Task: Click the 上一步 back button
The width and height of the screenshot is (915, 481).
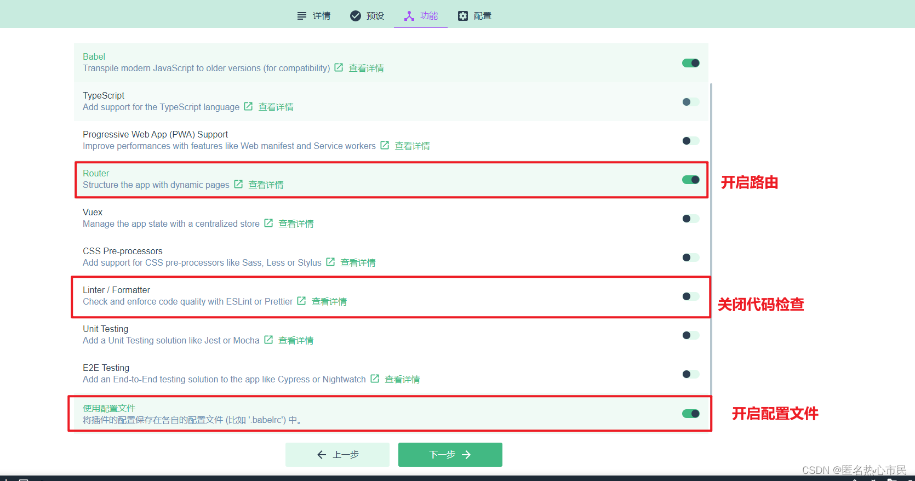Action: pos(338,455)
